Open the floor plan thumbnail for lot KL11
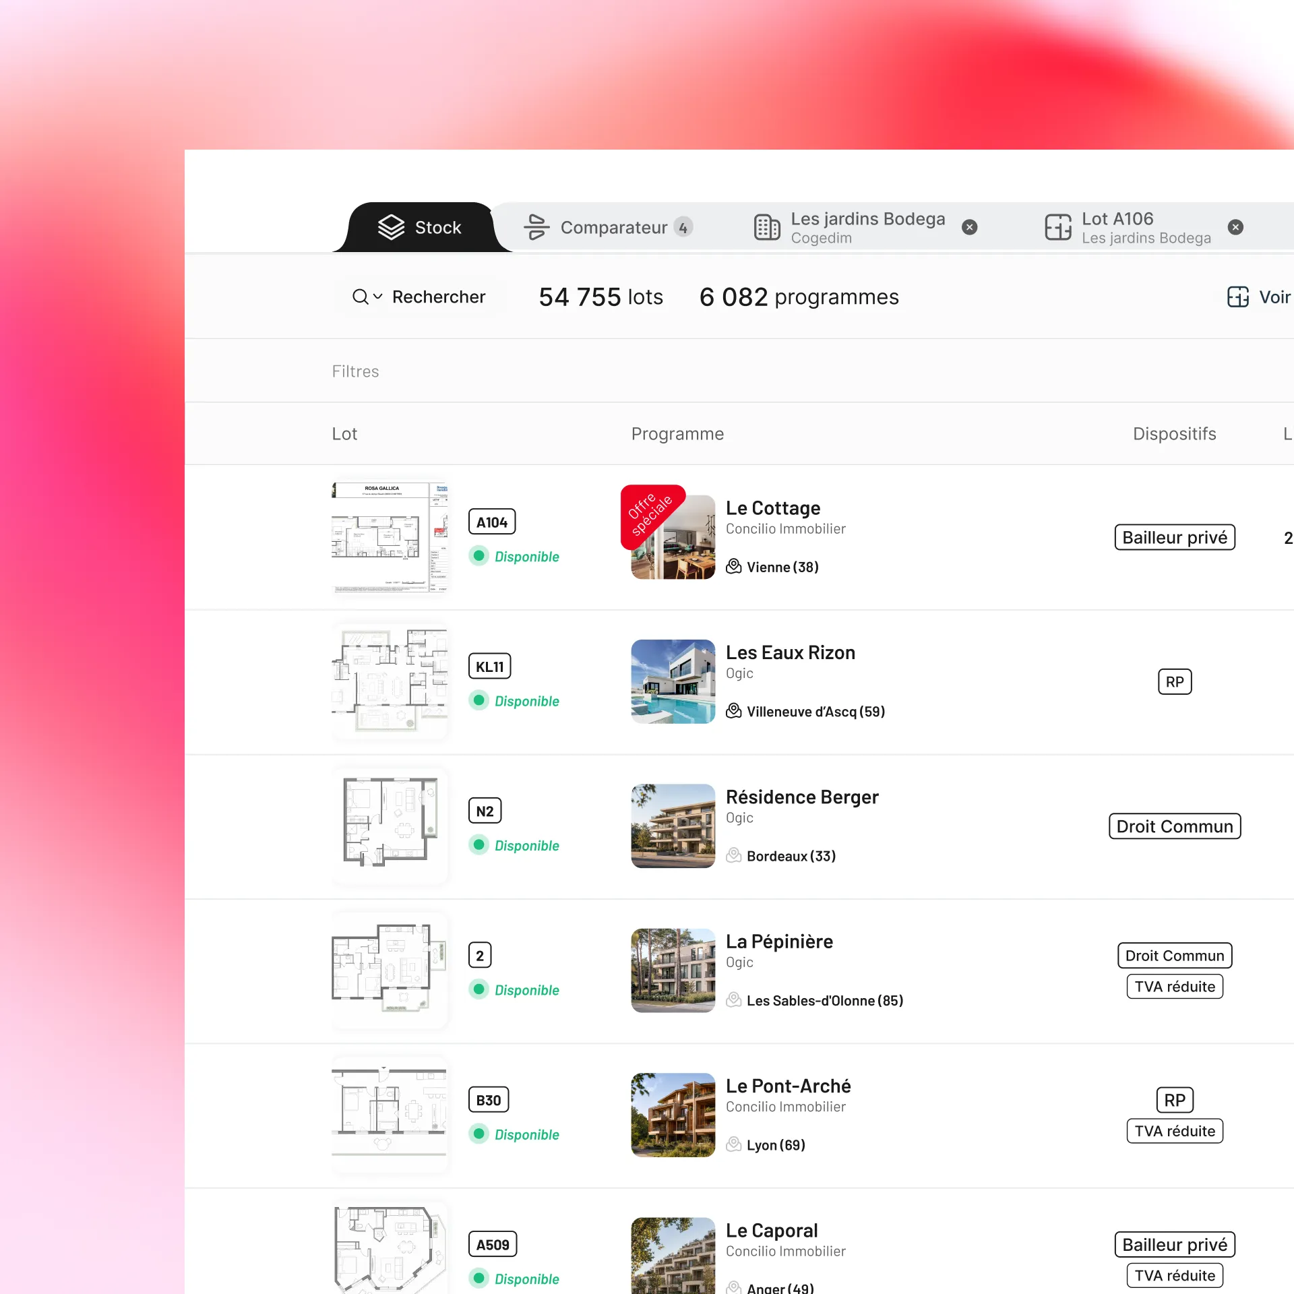Screen dimensions: 1294x1294 click(390, 681)
